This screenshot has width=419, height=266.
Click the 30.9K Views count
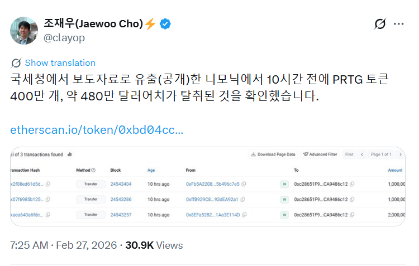point(154,245)
